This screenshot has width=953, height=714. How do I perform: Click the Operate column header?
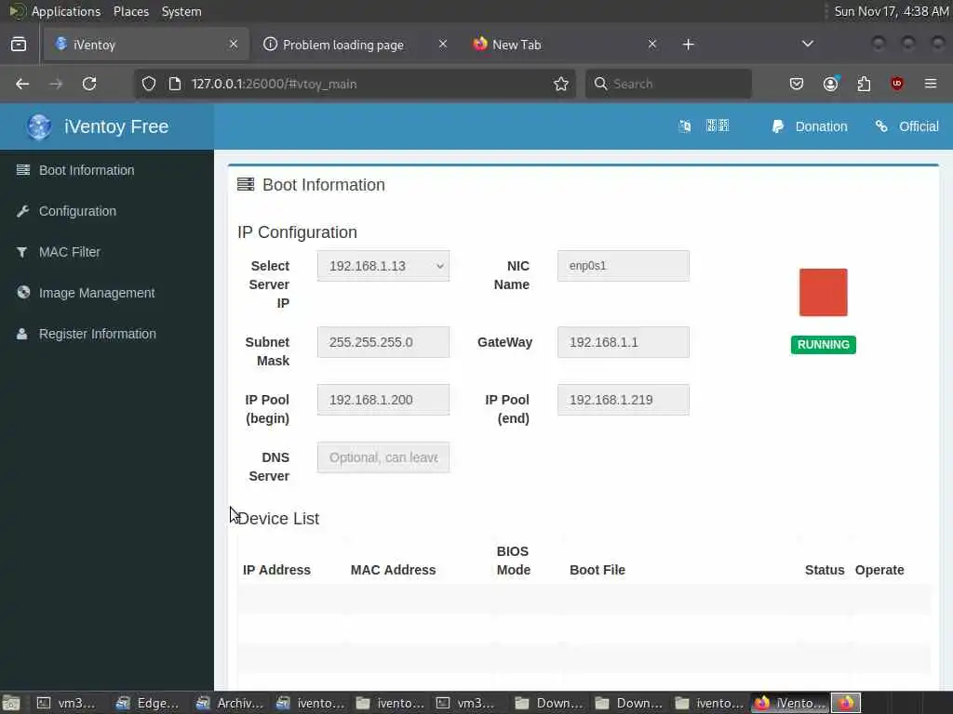[879, 570]
